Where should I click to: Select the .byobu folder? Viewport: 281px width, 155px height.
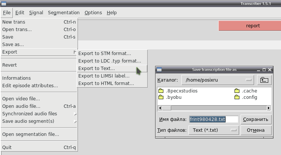[x=170, y=97]
